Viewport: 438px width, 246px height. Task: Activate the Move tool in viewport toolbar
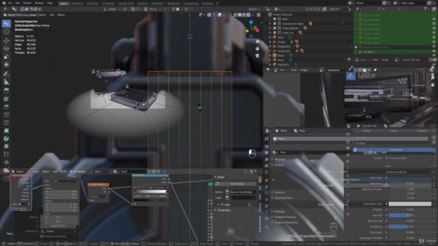coord(6,41)
